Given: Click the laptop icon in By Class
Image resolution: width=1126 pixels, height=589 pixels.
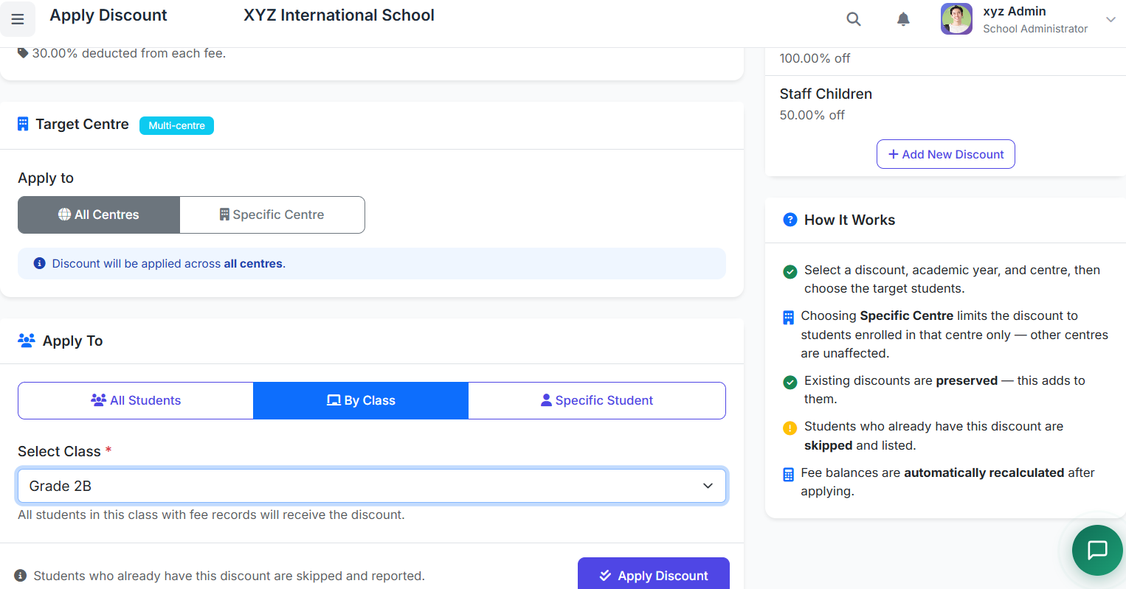Looking at the screenshot, I should click(334, 400).
